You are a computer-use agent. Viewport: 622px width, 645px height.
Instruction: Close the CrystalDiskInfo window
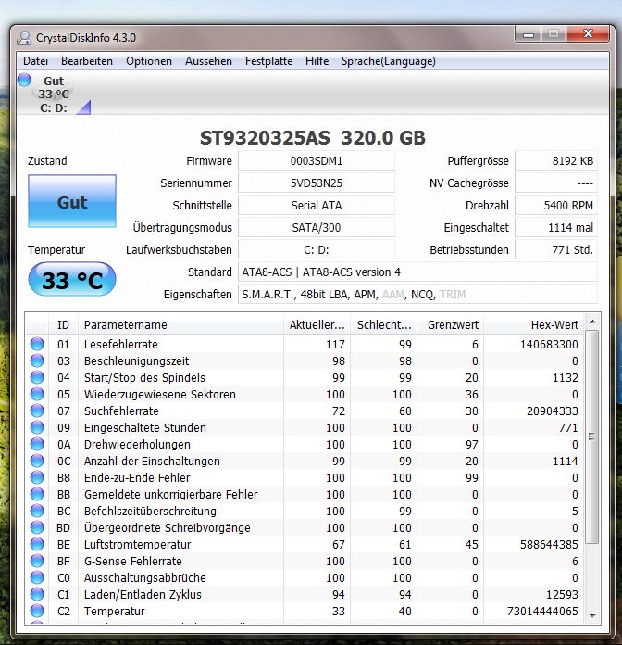click(x=588, y=33)
